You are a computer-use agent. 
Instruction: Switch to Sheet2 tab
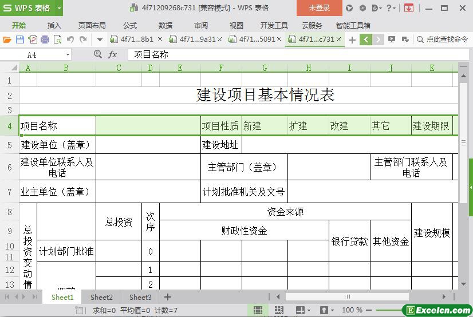101,297
